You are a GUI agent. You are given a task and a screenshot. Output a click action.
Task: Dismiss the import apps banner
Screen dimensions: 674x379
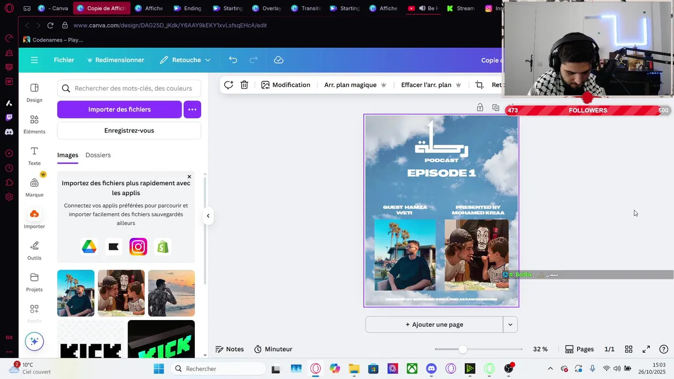[x=189, y=177]
